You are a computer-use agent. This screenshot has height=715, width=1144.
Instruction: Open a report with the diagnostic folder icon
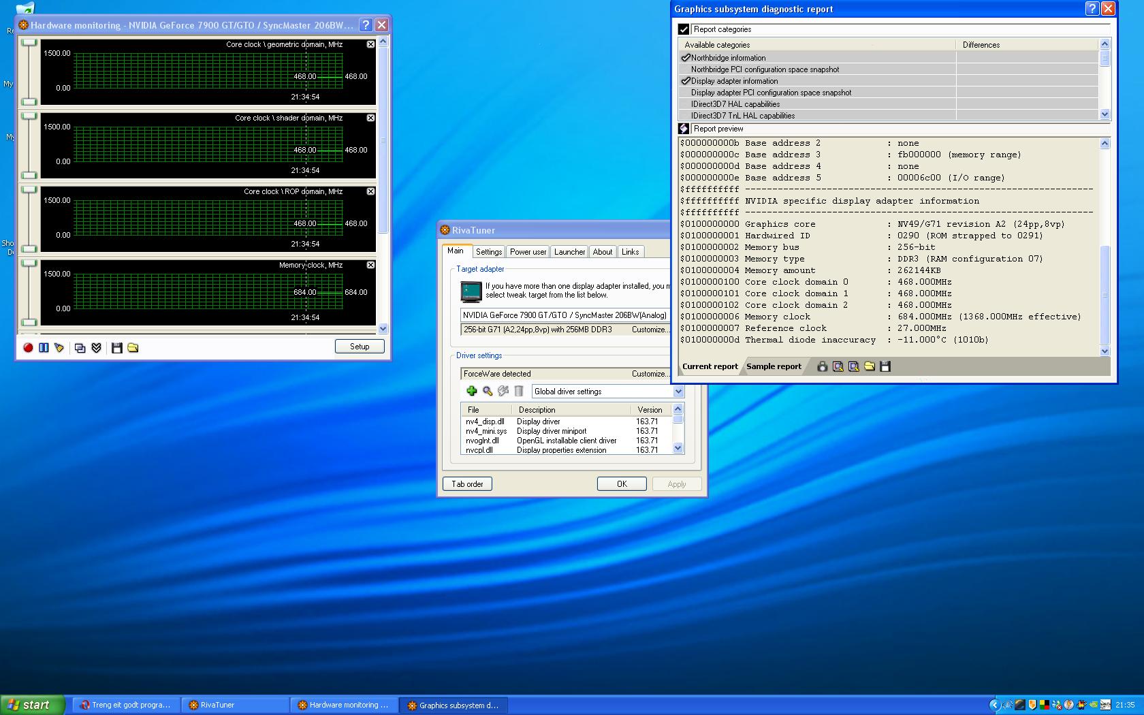point(870,366)
